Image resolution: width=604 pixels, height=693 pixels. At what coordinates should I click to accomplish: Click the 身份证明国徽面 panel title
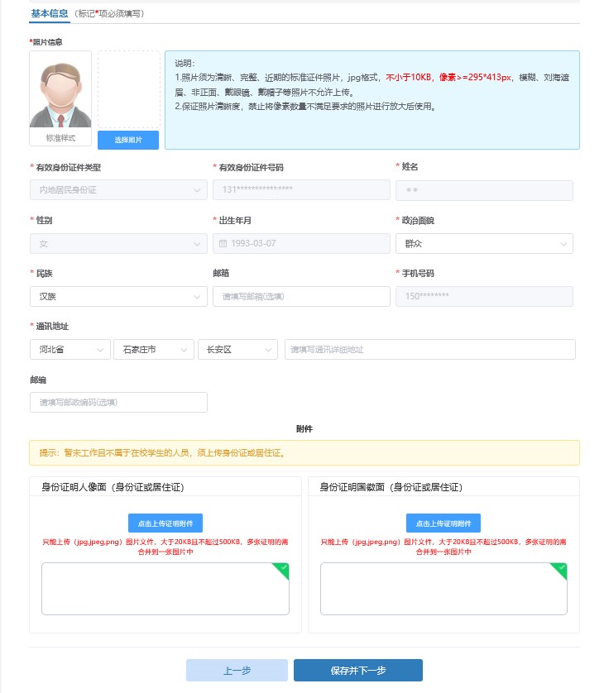391,487
